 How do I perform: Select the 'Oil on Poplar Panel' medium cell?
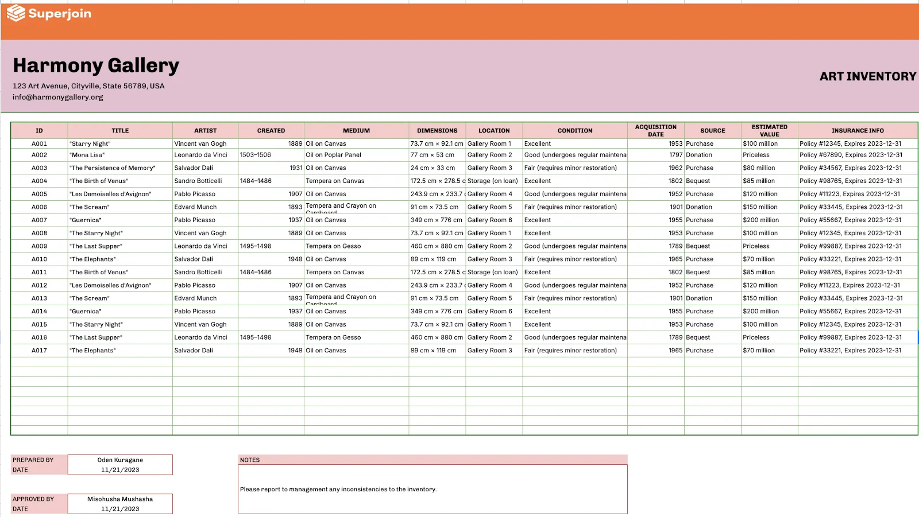click(x=357, y=155)
